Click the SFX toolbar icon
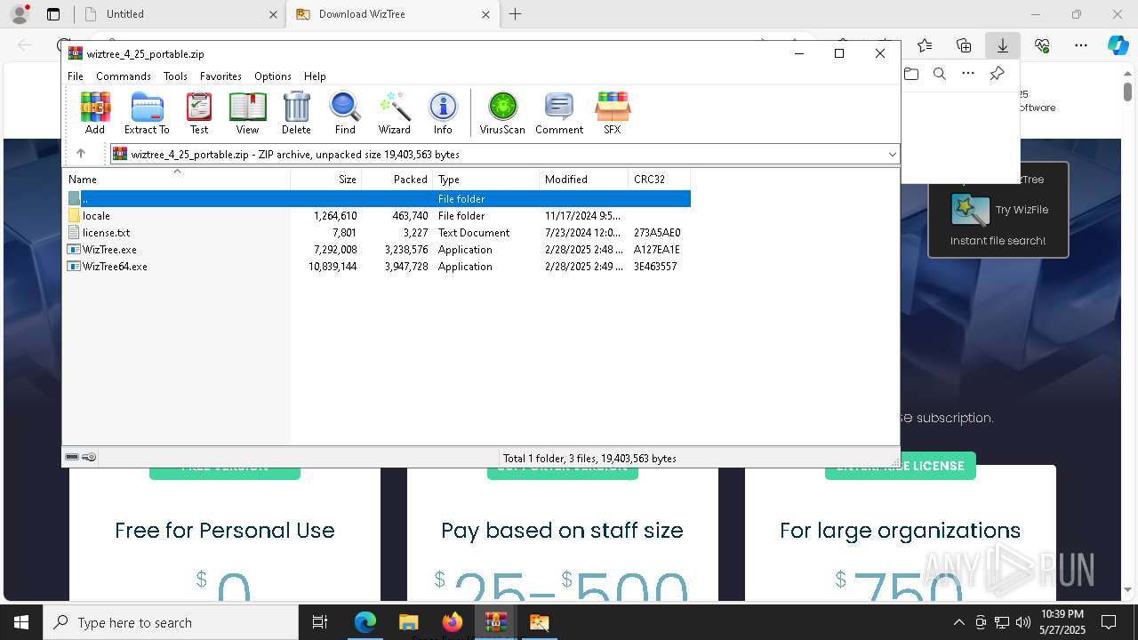 pos(613,113)
